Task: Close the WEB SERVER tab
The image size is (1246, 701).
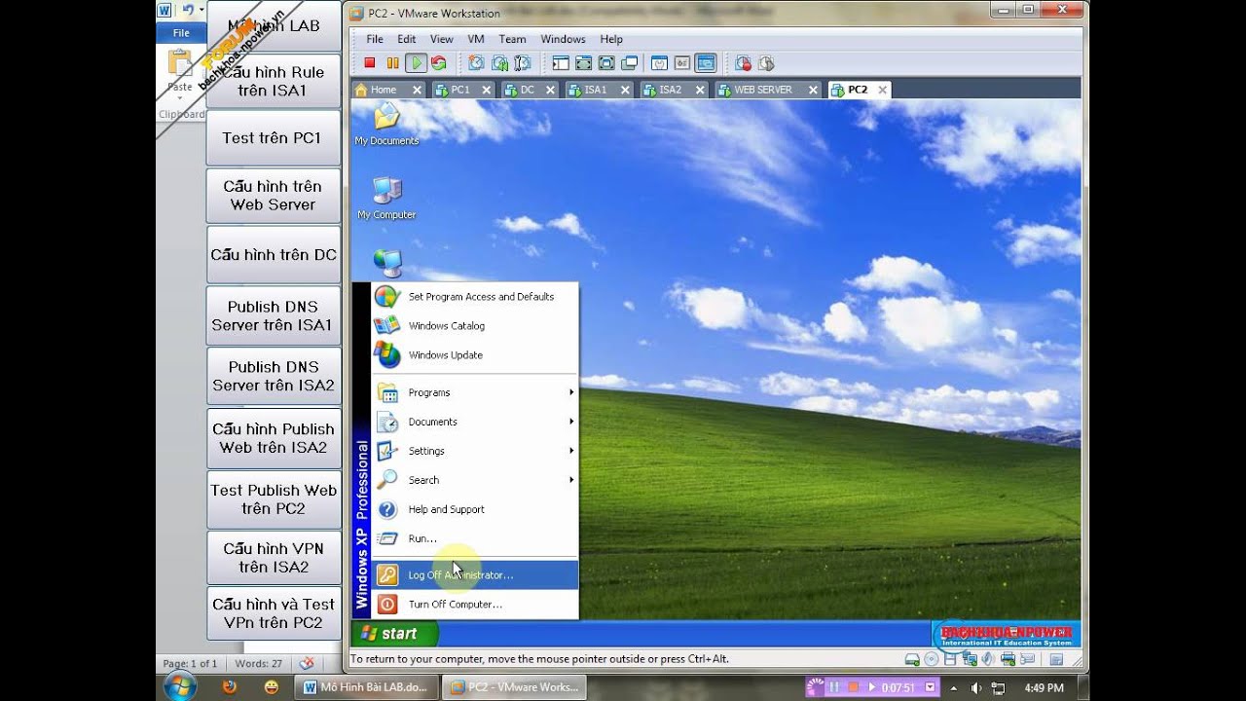Action: 814,90
